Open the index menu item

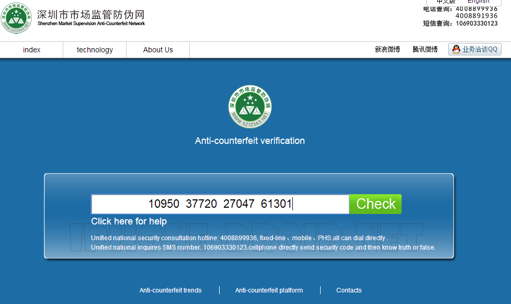coord(31,50)
